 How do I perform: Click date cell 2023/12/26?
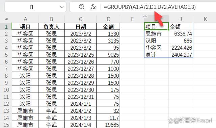(x=80, y=61)
